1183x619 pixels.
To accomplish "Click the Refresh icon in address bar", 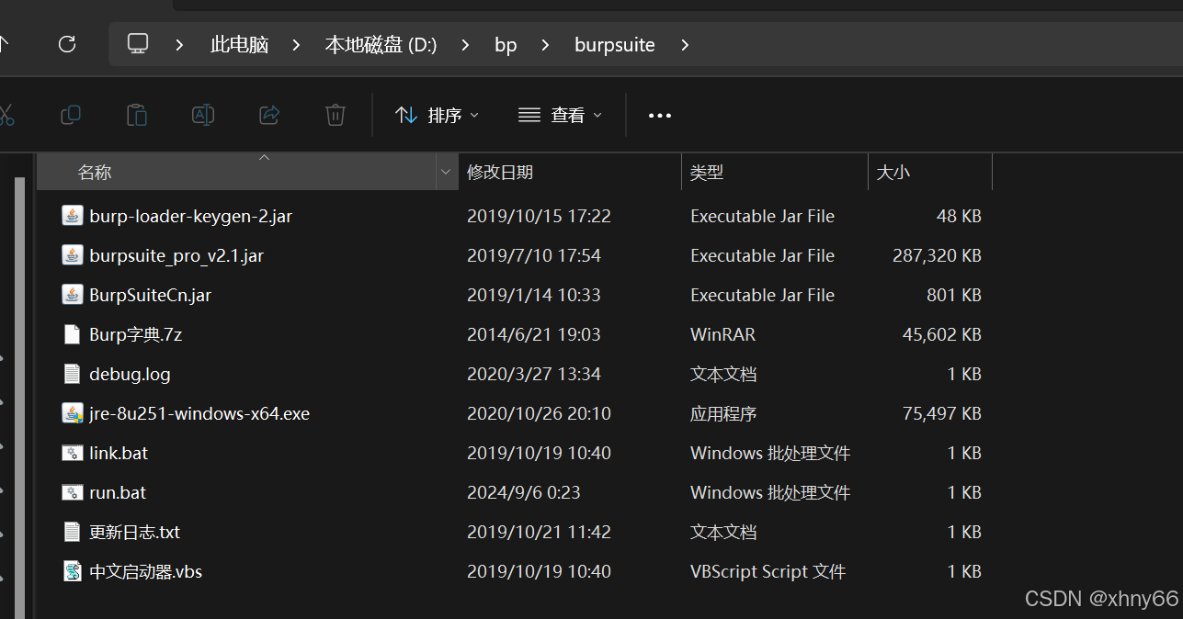I will [66, 44].
